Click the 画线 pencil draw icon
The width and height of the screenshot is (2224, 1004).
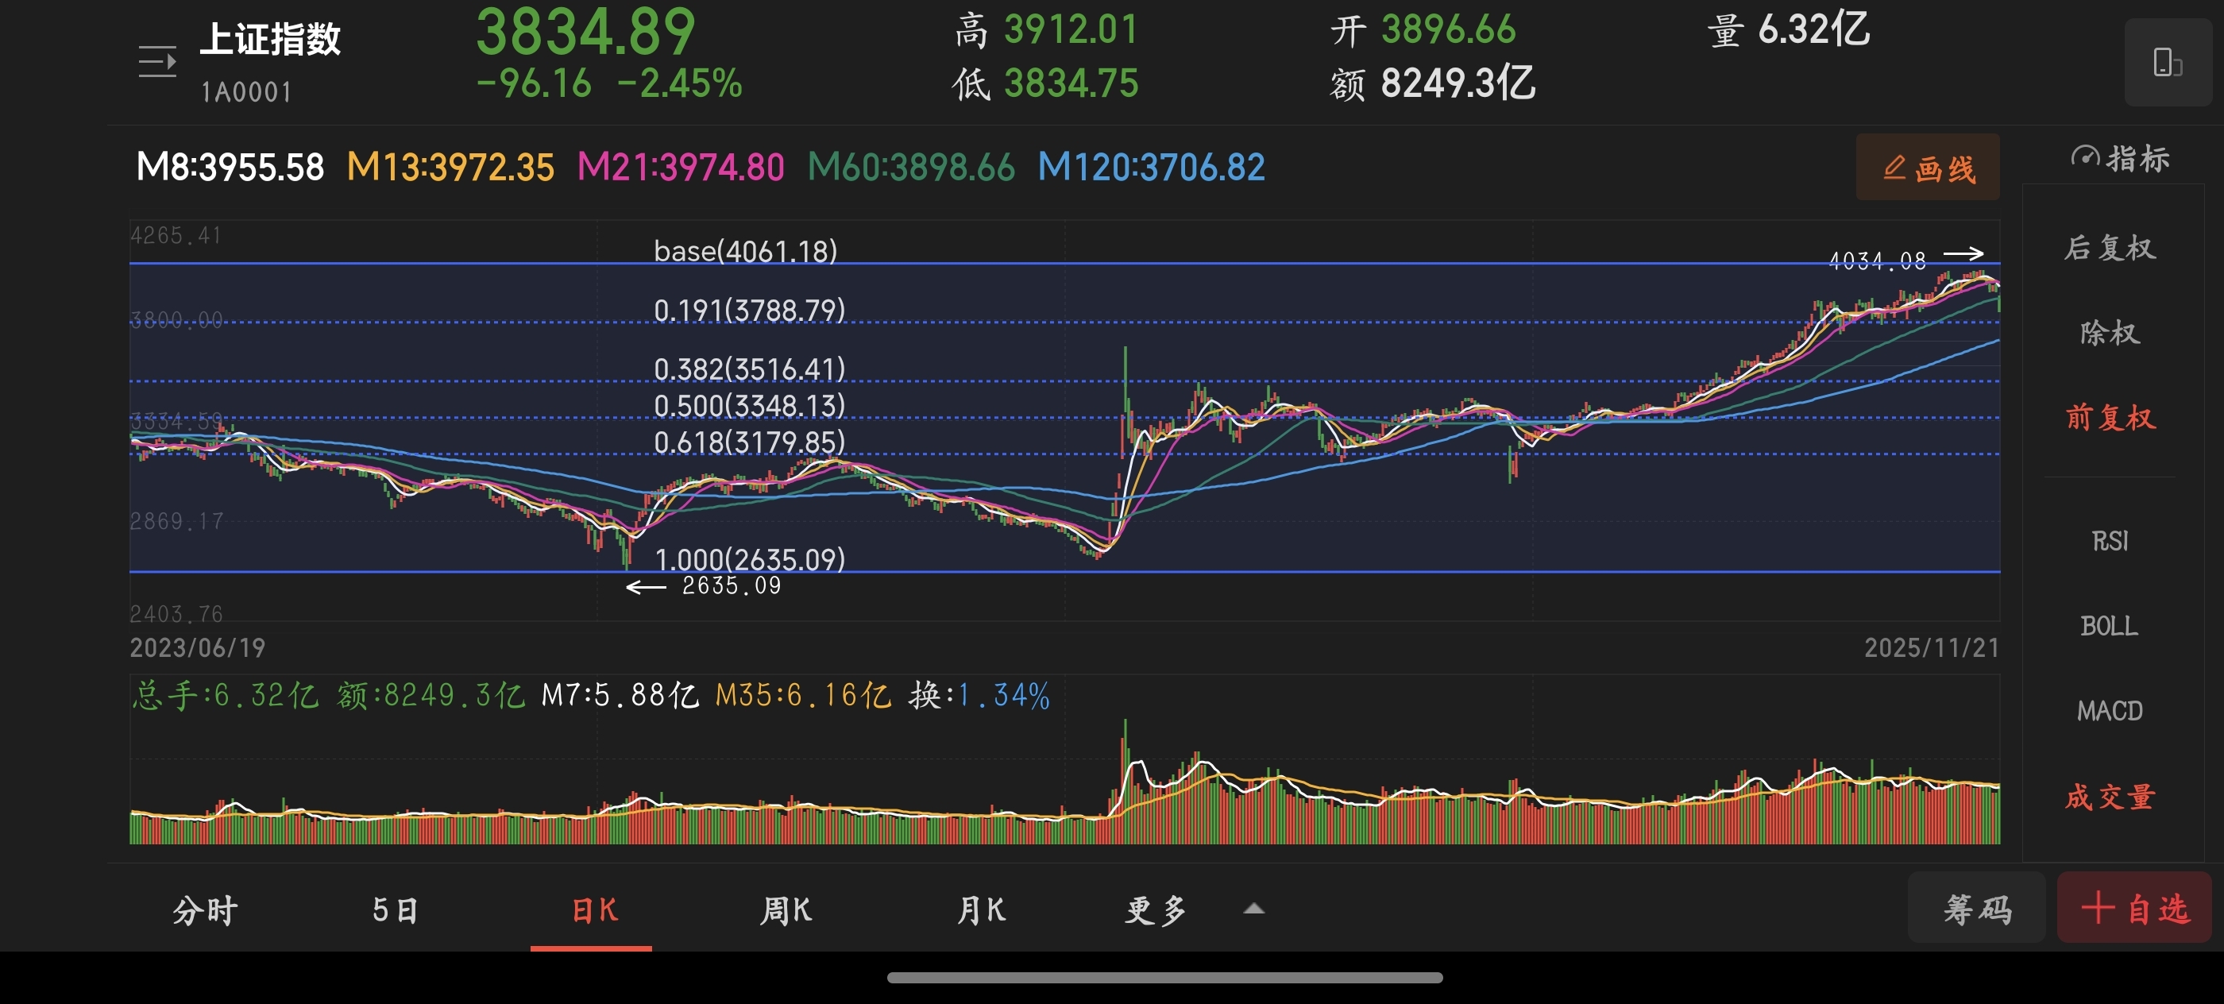[x=1894, y=168]
